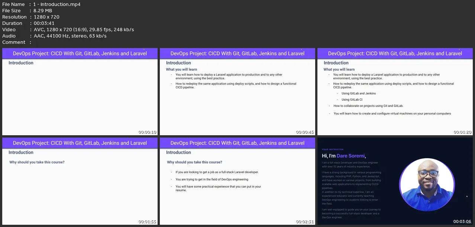Screen dimensions: 475x227
Task: Click the 00:01:20 timestamp
Action: click(463, 132)
